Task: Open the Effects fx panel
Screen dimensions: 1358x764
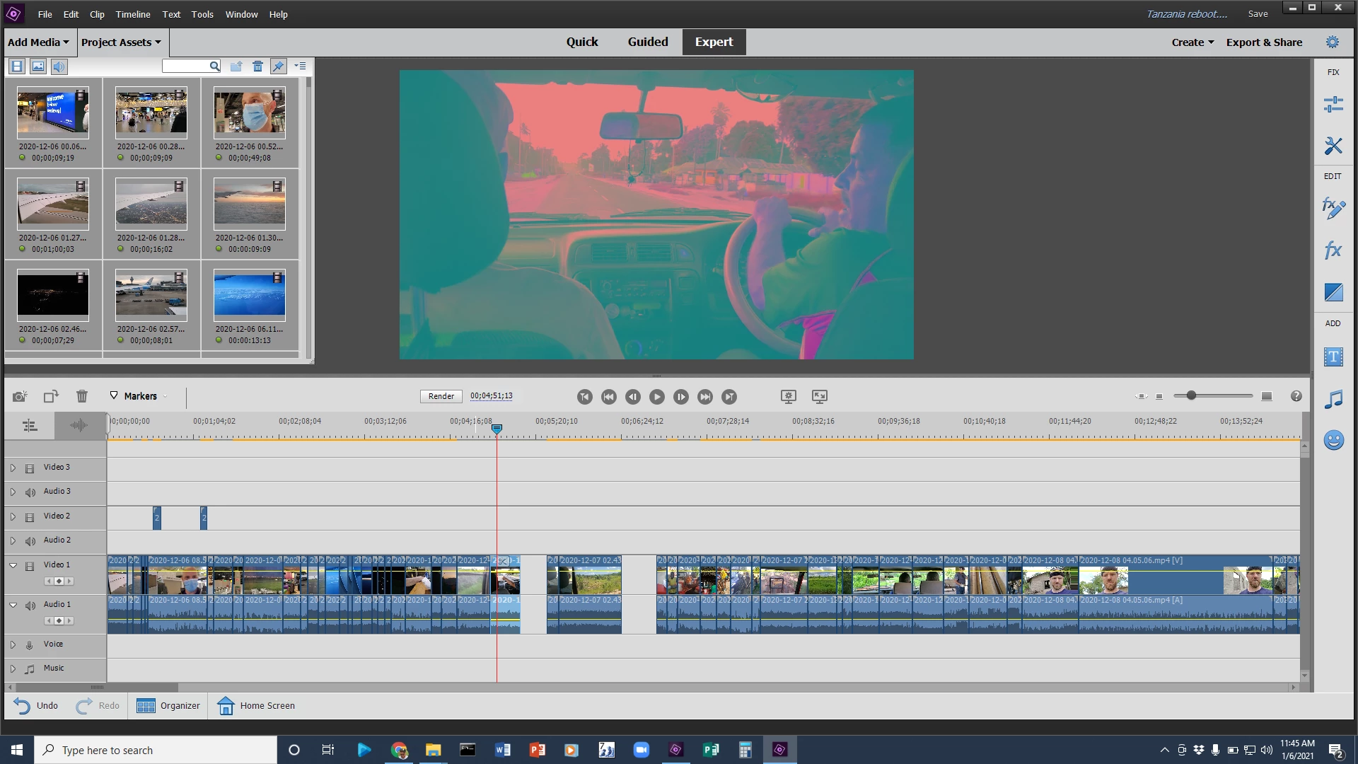Action: 1333,250
